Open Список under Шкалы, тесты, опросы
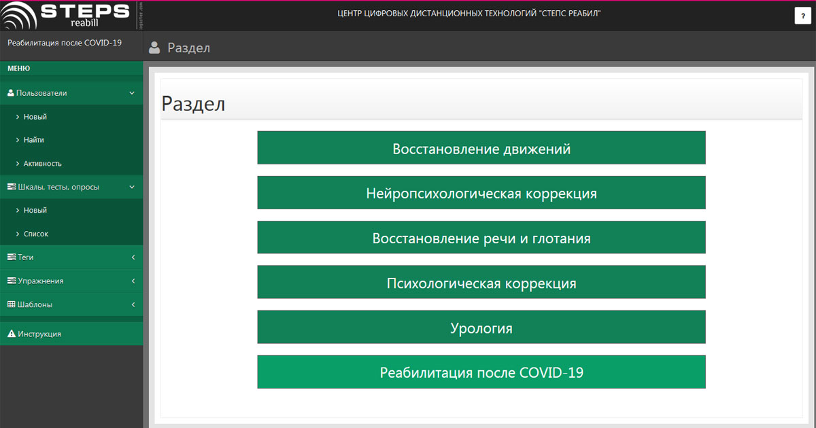 35,234
